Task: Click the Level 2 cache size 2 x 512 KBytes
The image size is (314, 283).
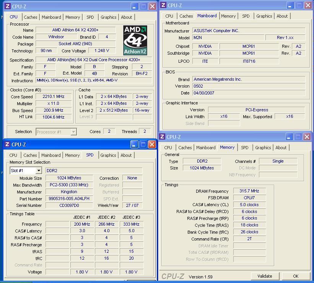Action: tap(114, 110)
